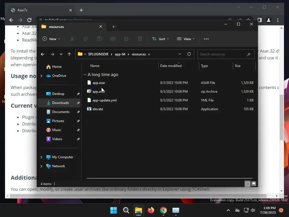Switch to large thumbnails view icon
The width and height of the screenshot is (289, 217).
click(x=254, y=184)
